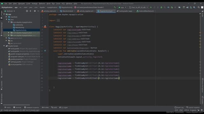Switch to MainActivity.kt editor tab

[x=67, y=11]
